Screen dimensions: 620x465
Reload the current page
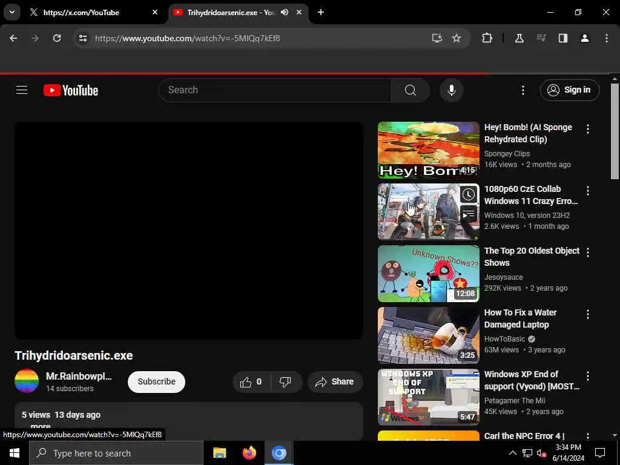click(57, 38)
